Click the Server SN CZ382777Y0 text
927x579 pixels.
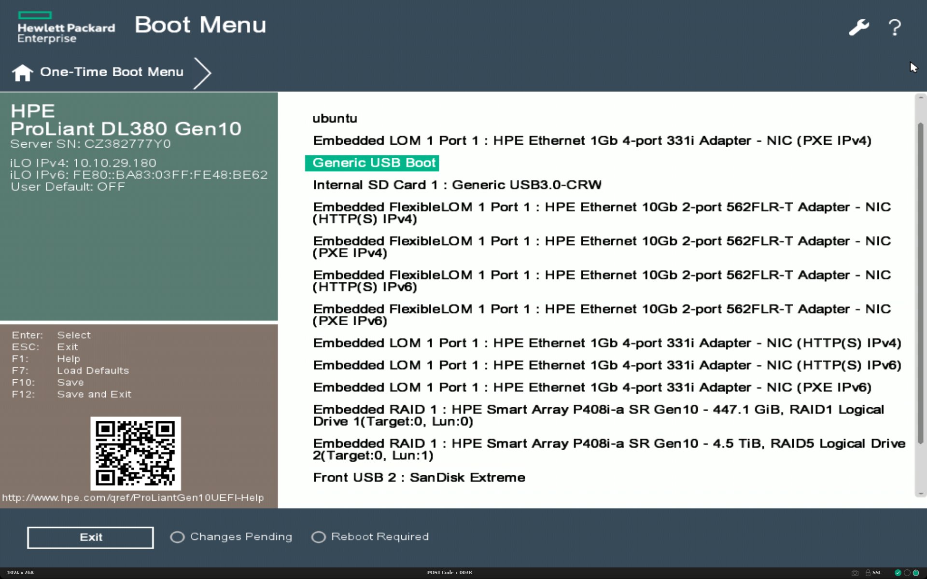(91, 144)
